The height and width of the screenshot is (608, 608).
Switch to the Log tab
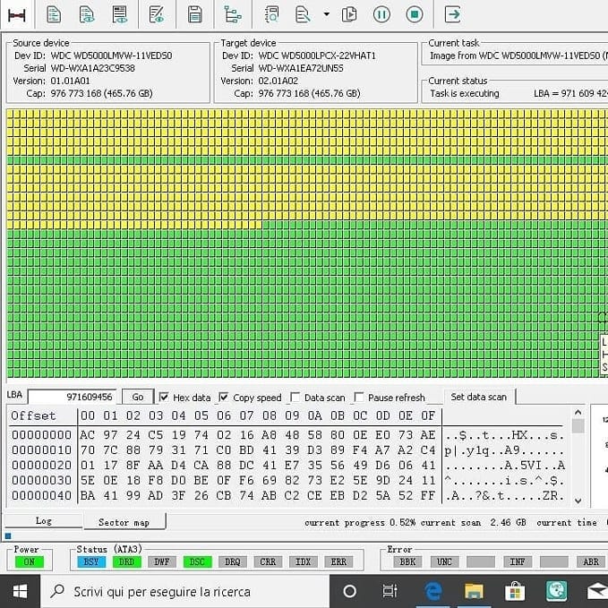pyautogui.click(x=43, y=521)
